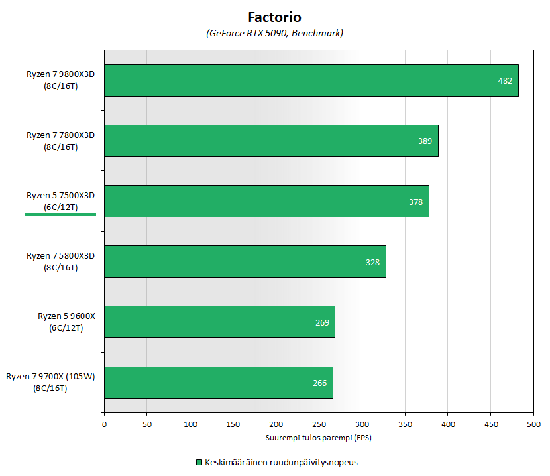Click the 389 value label
550x476 pixels.
425,141
